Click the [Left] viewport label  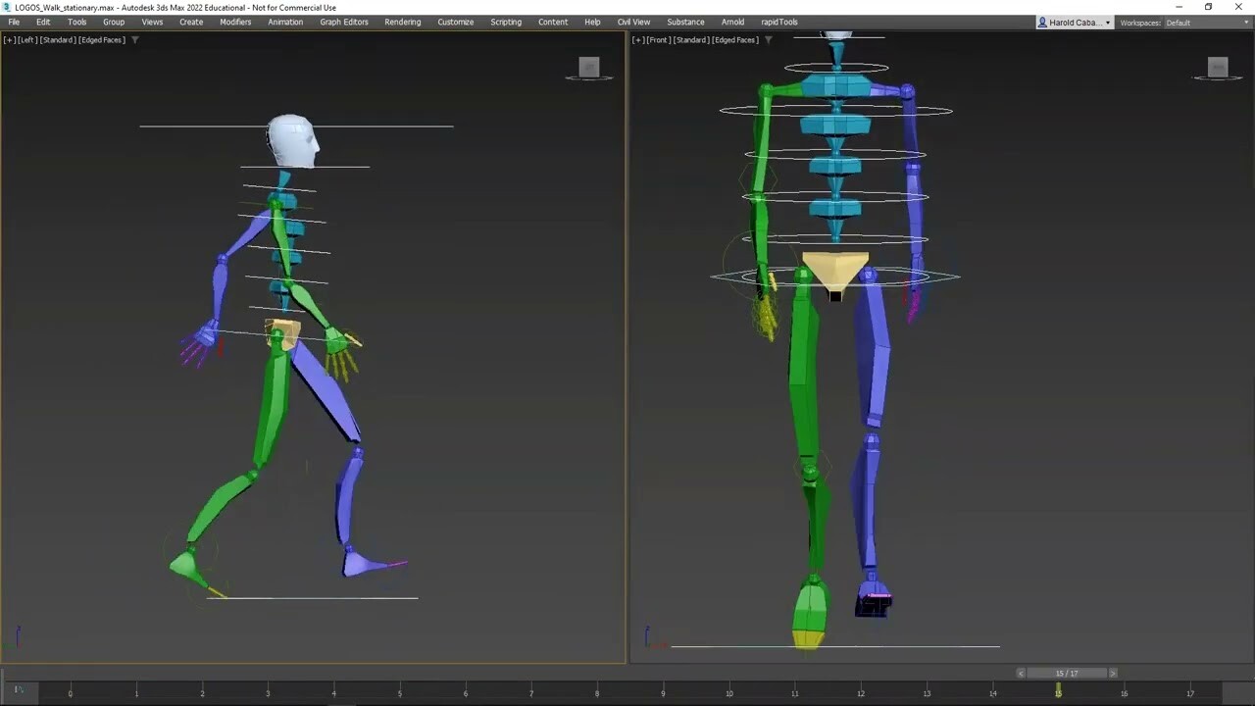point(26,40)
